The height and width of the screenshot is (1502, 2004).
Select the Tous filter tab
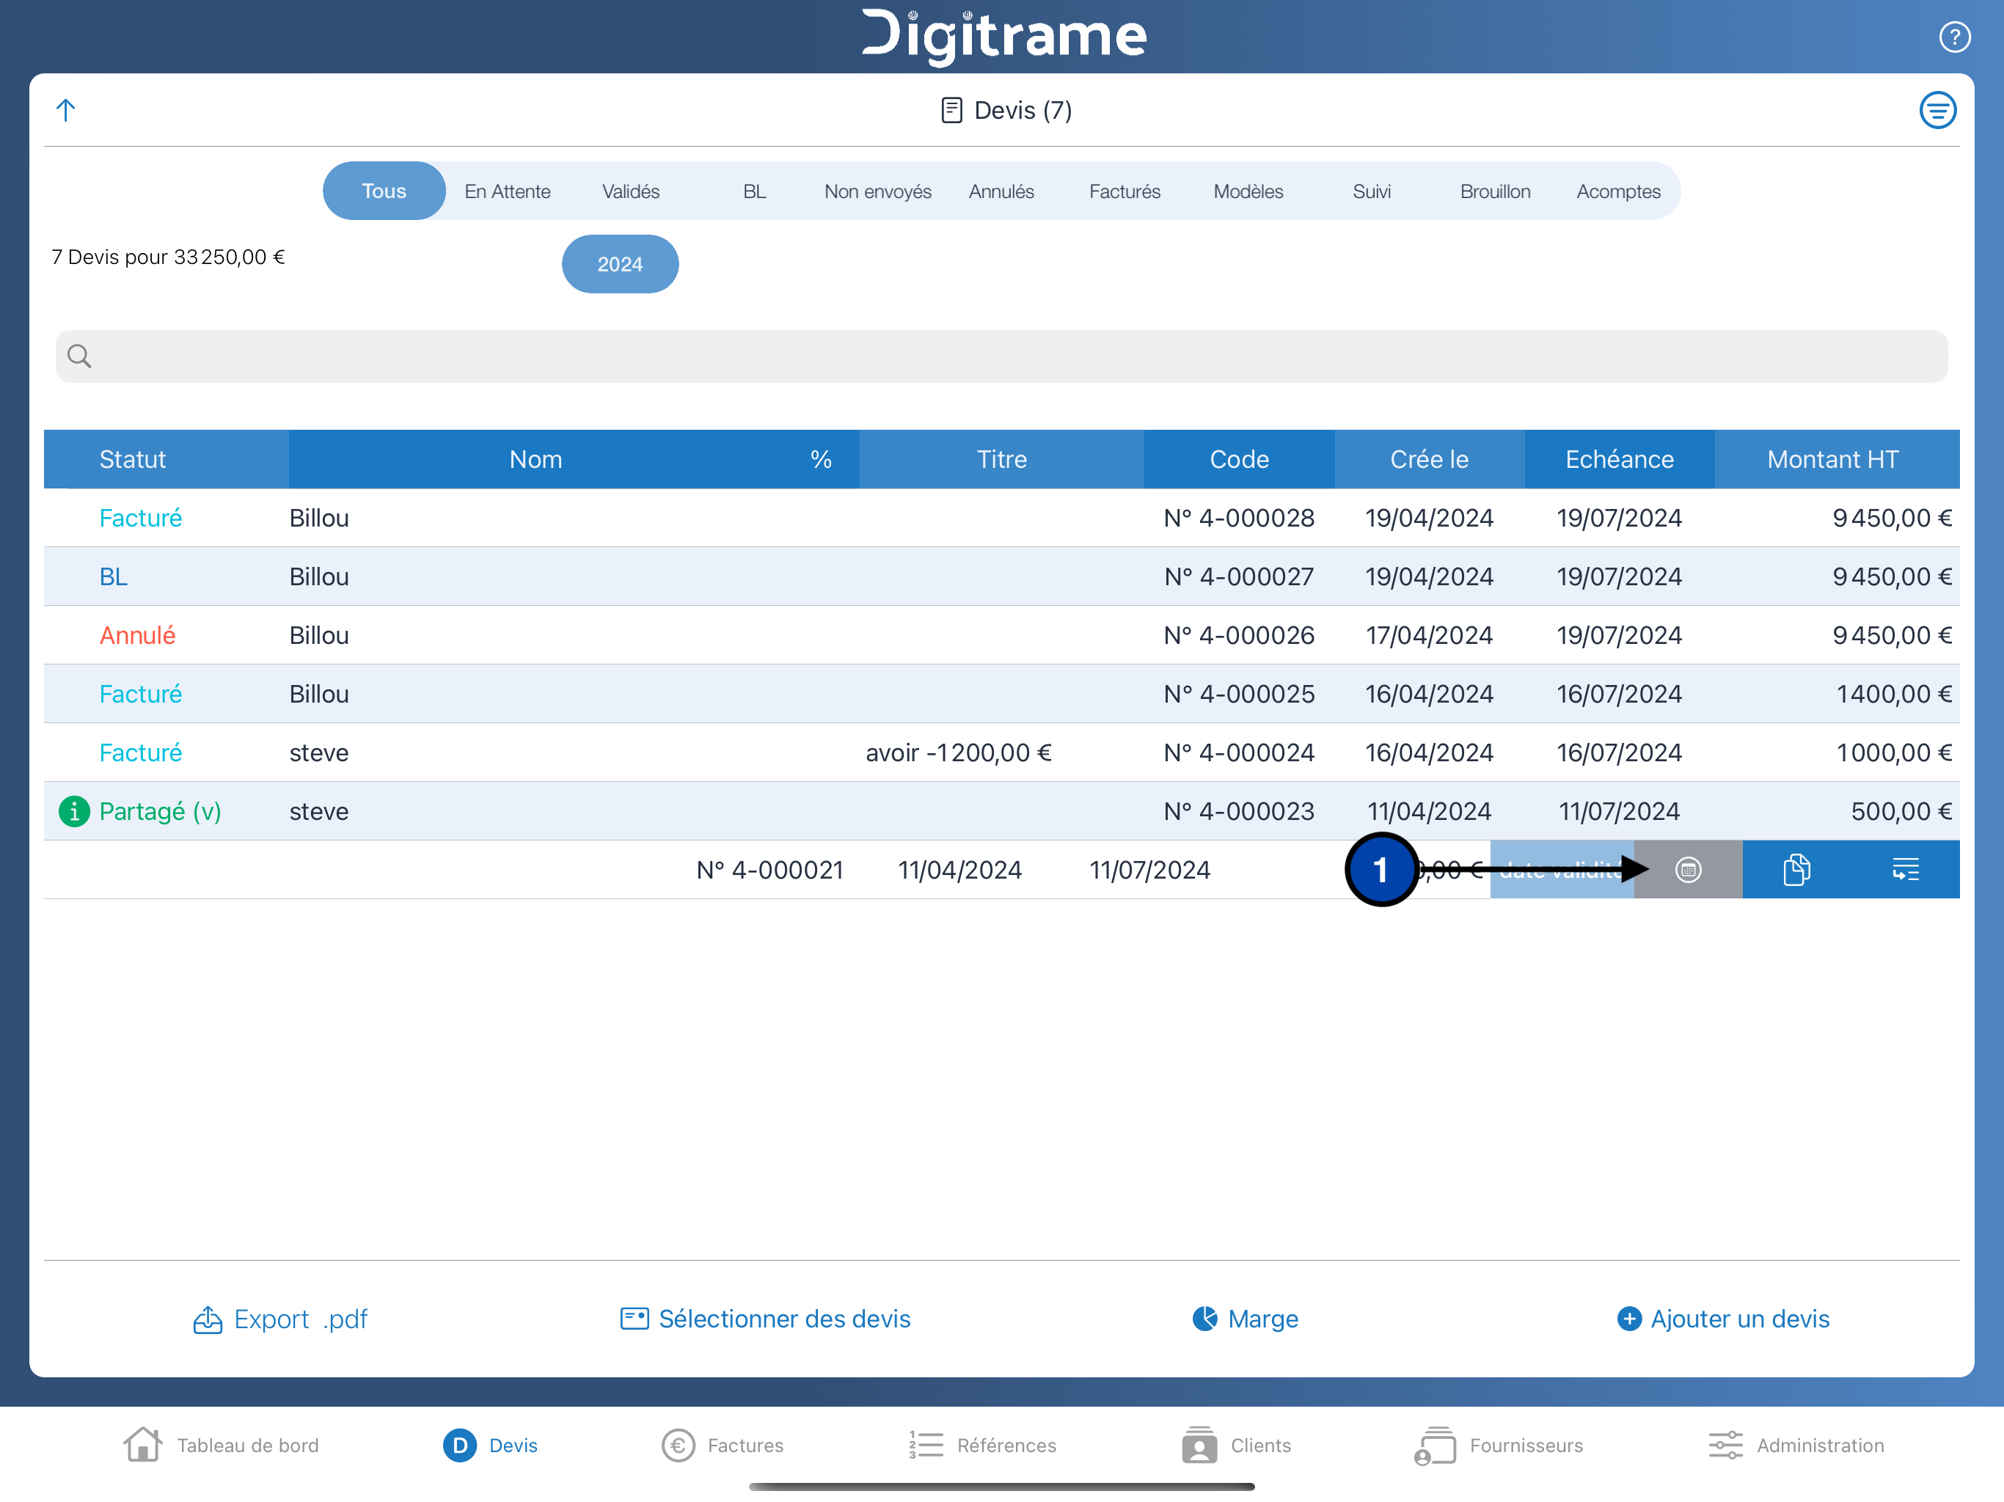click(384, 191)
